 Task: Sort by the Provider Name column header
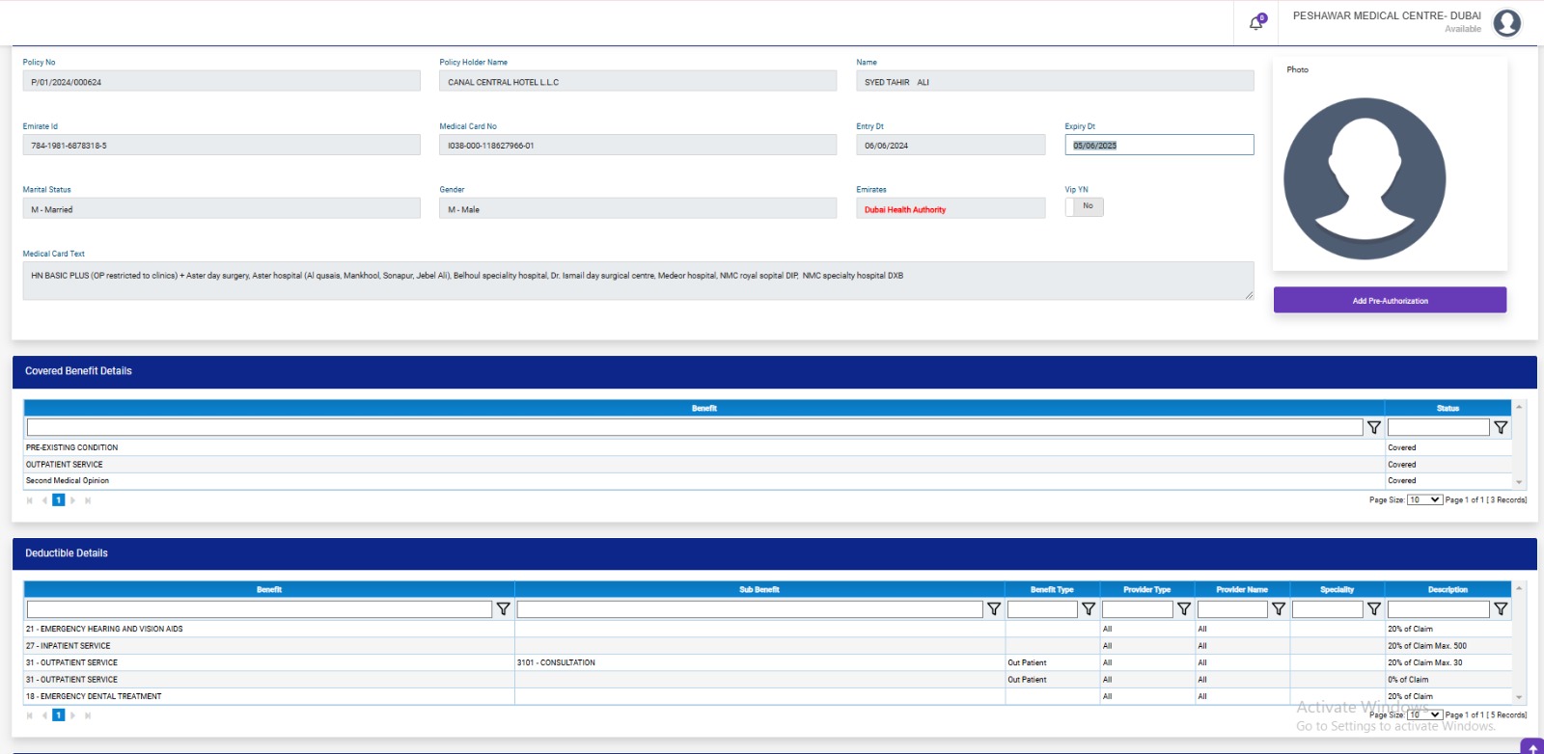click(1241, 589)
